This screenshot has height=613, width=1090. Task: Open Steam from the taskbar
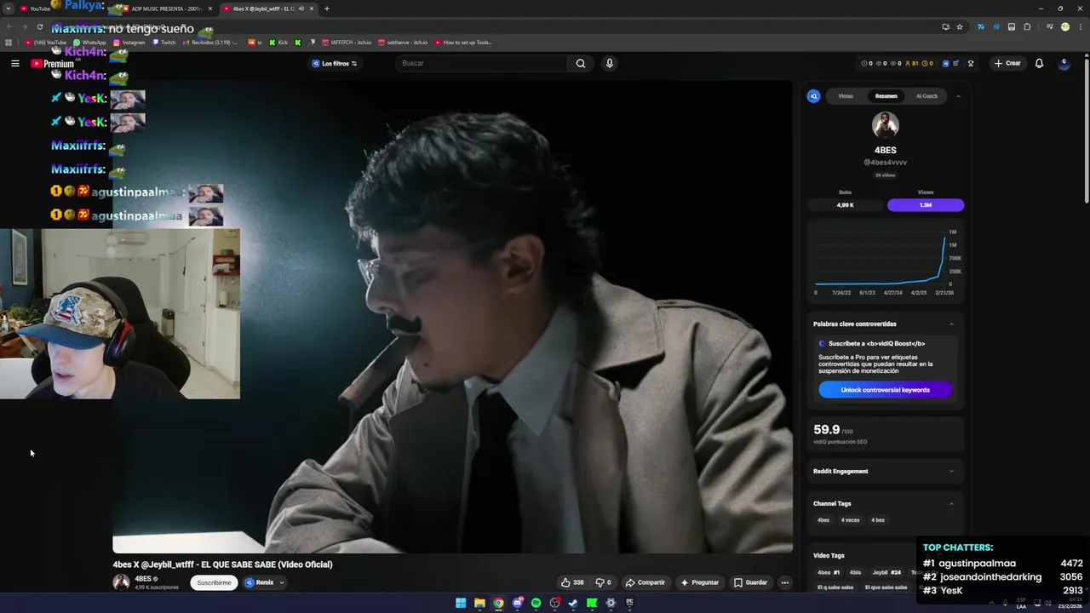tap(573, 603)
